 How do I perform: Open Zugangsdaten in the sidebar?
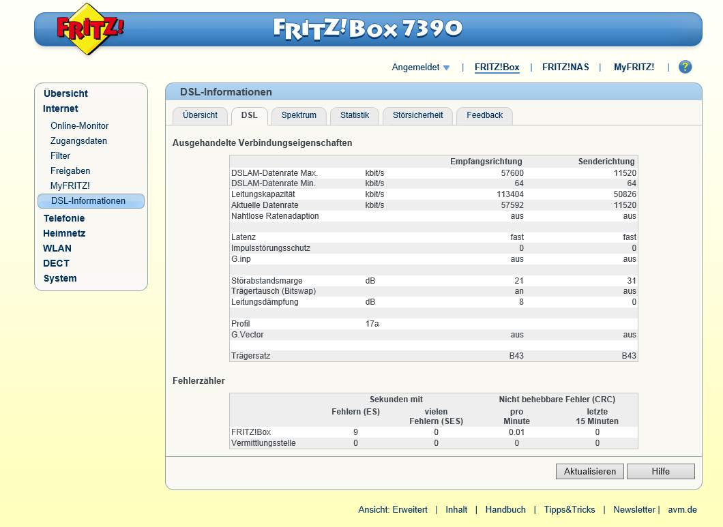click(x=78, y=141)
